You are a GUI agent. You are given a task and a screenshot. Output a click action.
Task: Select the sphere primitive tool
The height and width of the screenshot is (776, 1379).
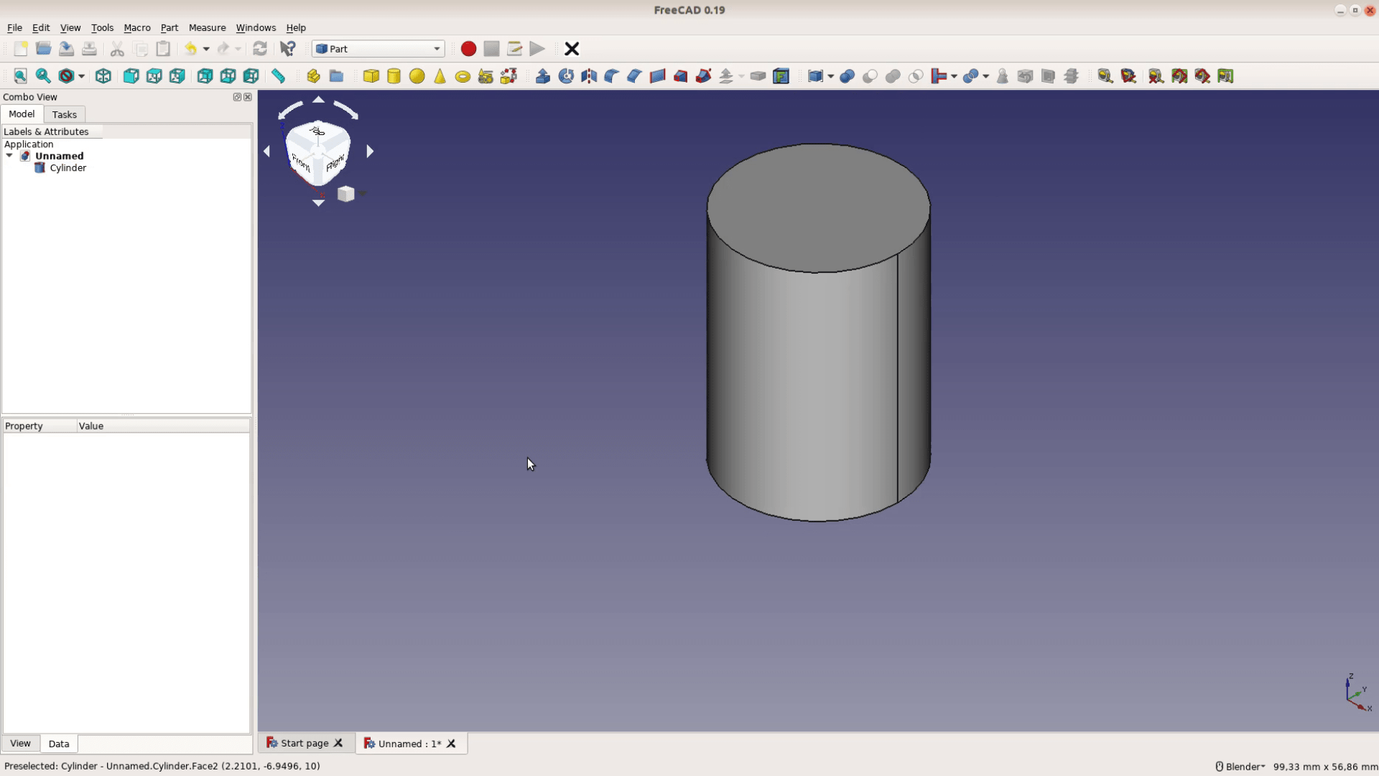[417, 76]
